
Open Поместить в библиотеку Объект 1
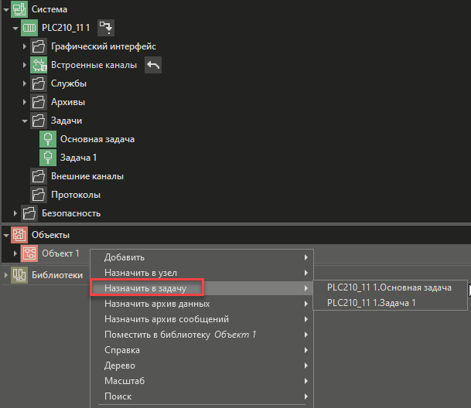[x=202, y=335]
